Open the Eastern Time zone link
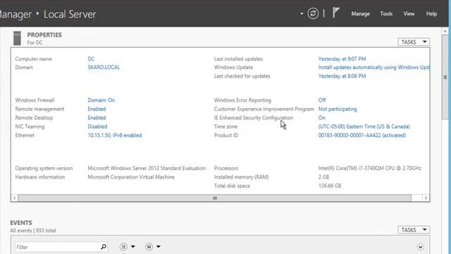 click(x=364, y=126)
